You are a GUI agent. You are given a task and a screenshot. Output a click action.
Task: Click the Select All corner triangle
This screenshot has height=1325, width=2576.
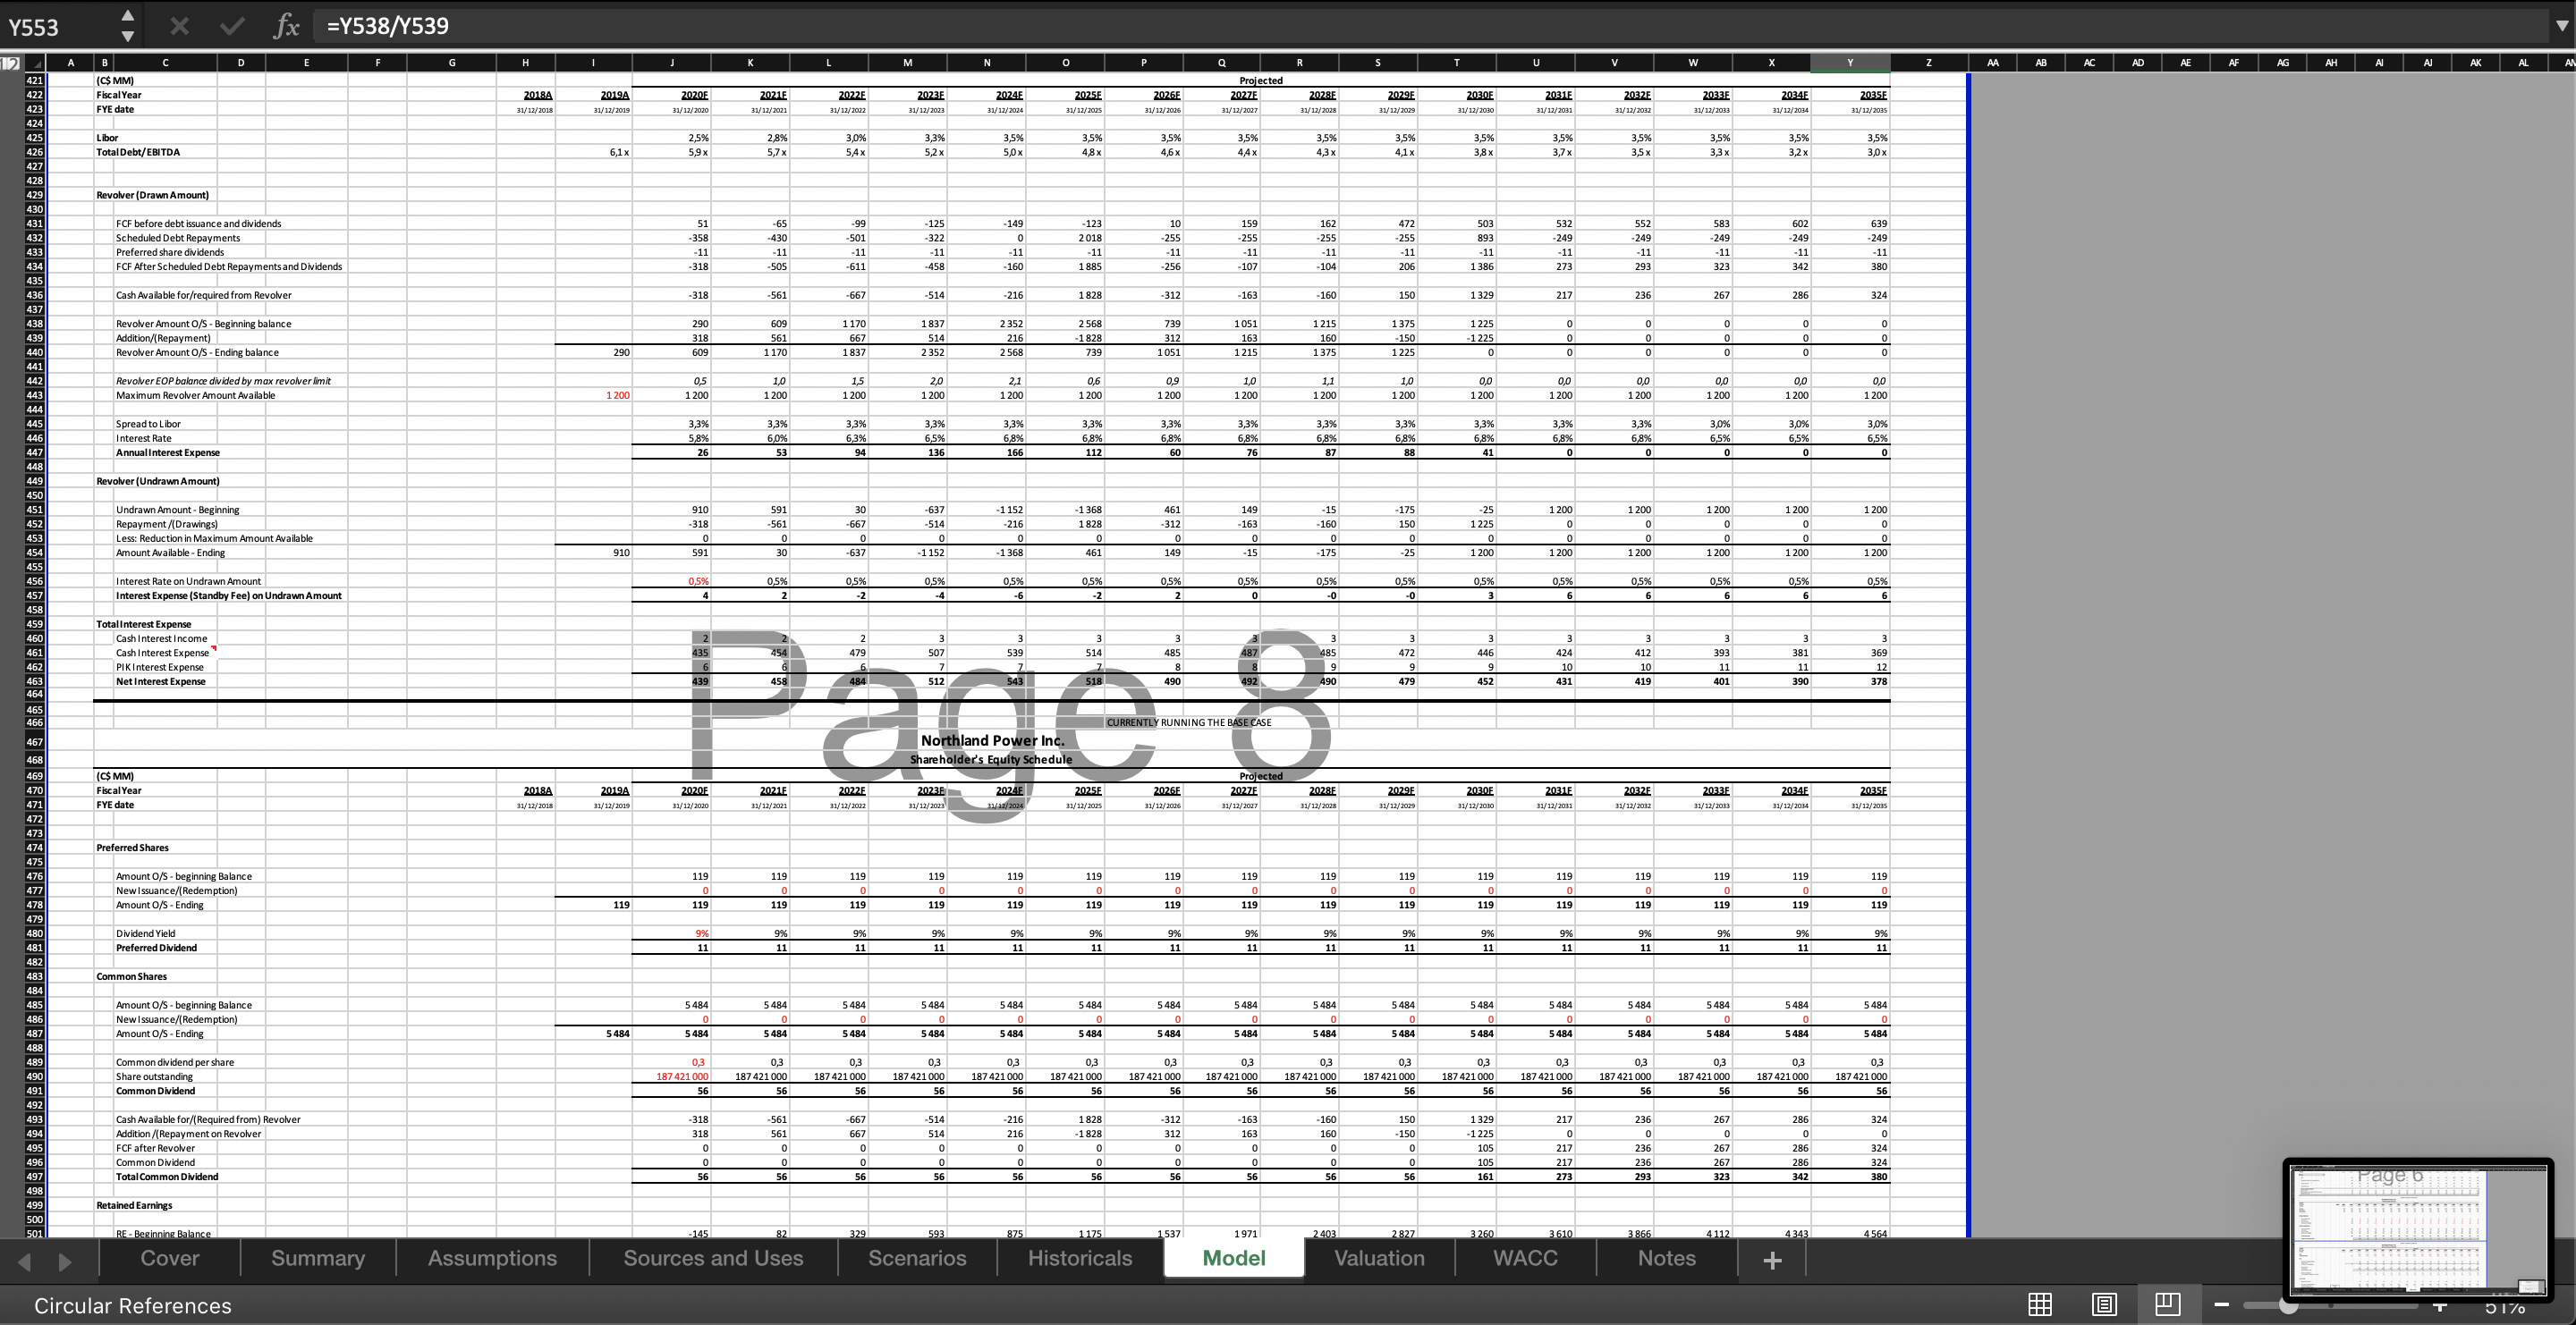35,63
